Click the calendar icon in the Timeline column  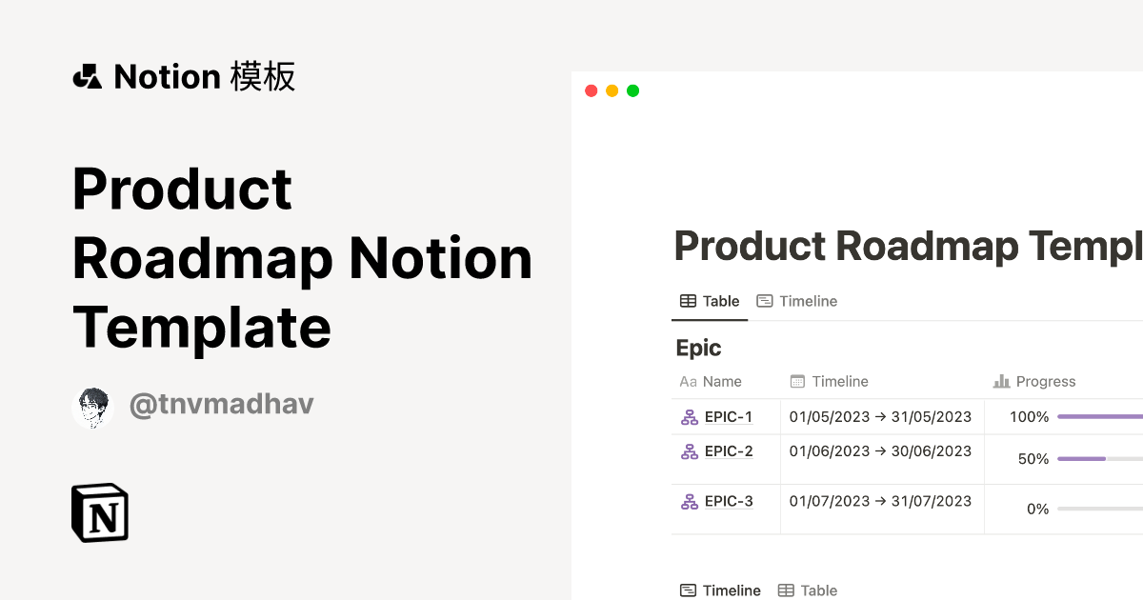797,381
